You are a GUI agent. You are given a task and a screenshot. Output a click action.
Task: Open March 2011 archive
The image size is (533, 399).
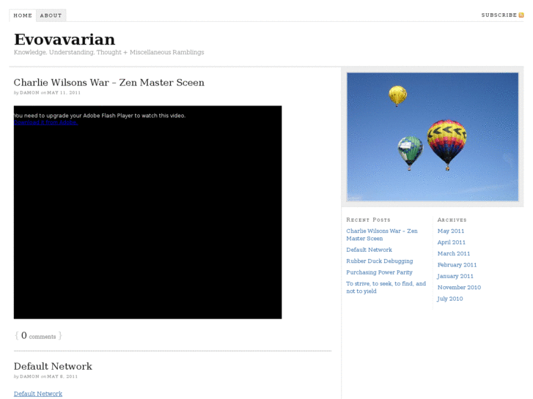(x=454, y=253)
